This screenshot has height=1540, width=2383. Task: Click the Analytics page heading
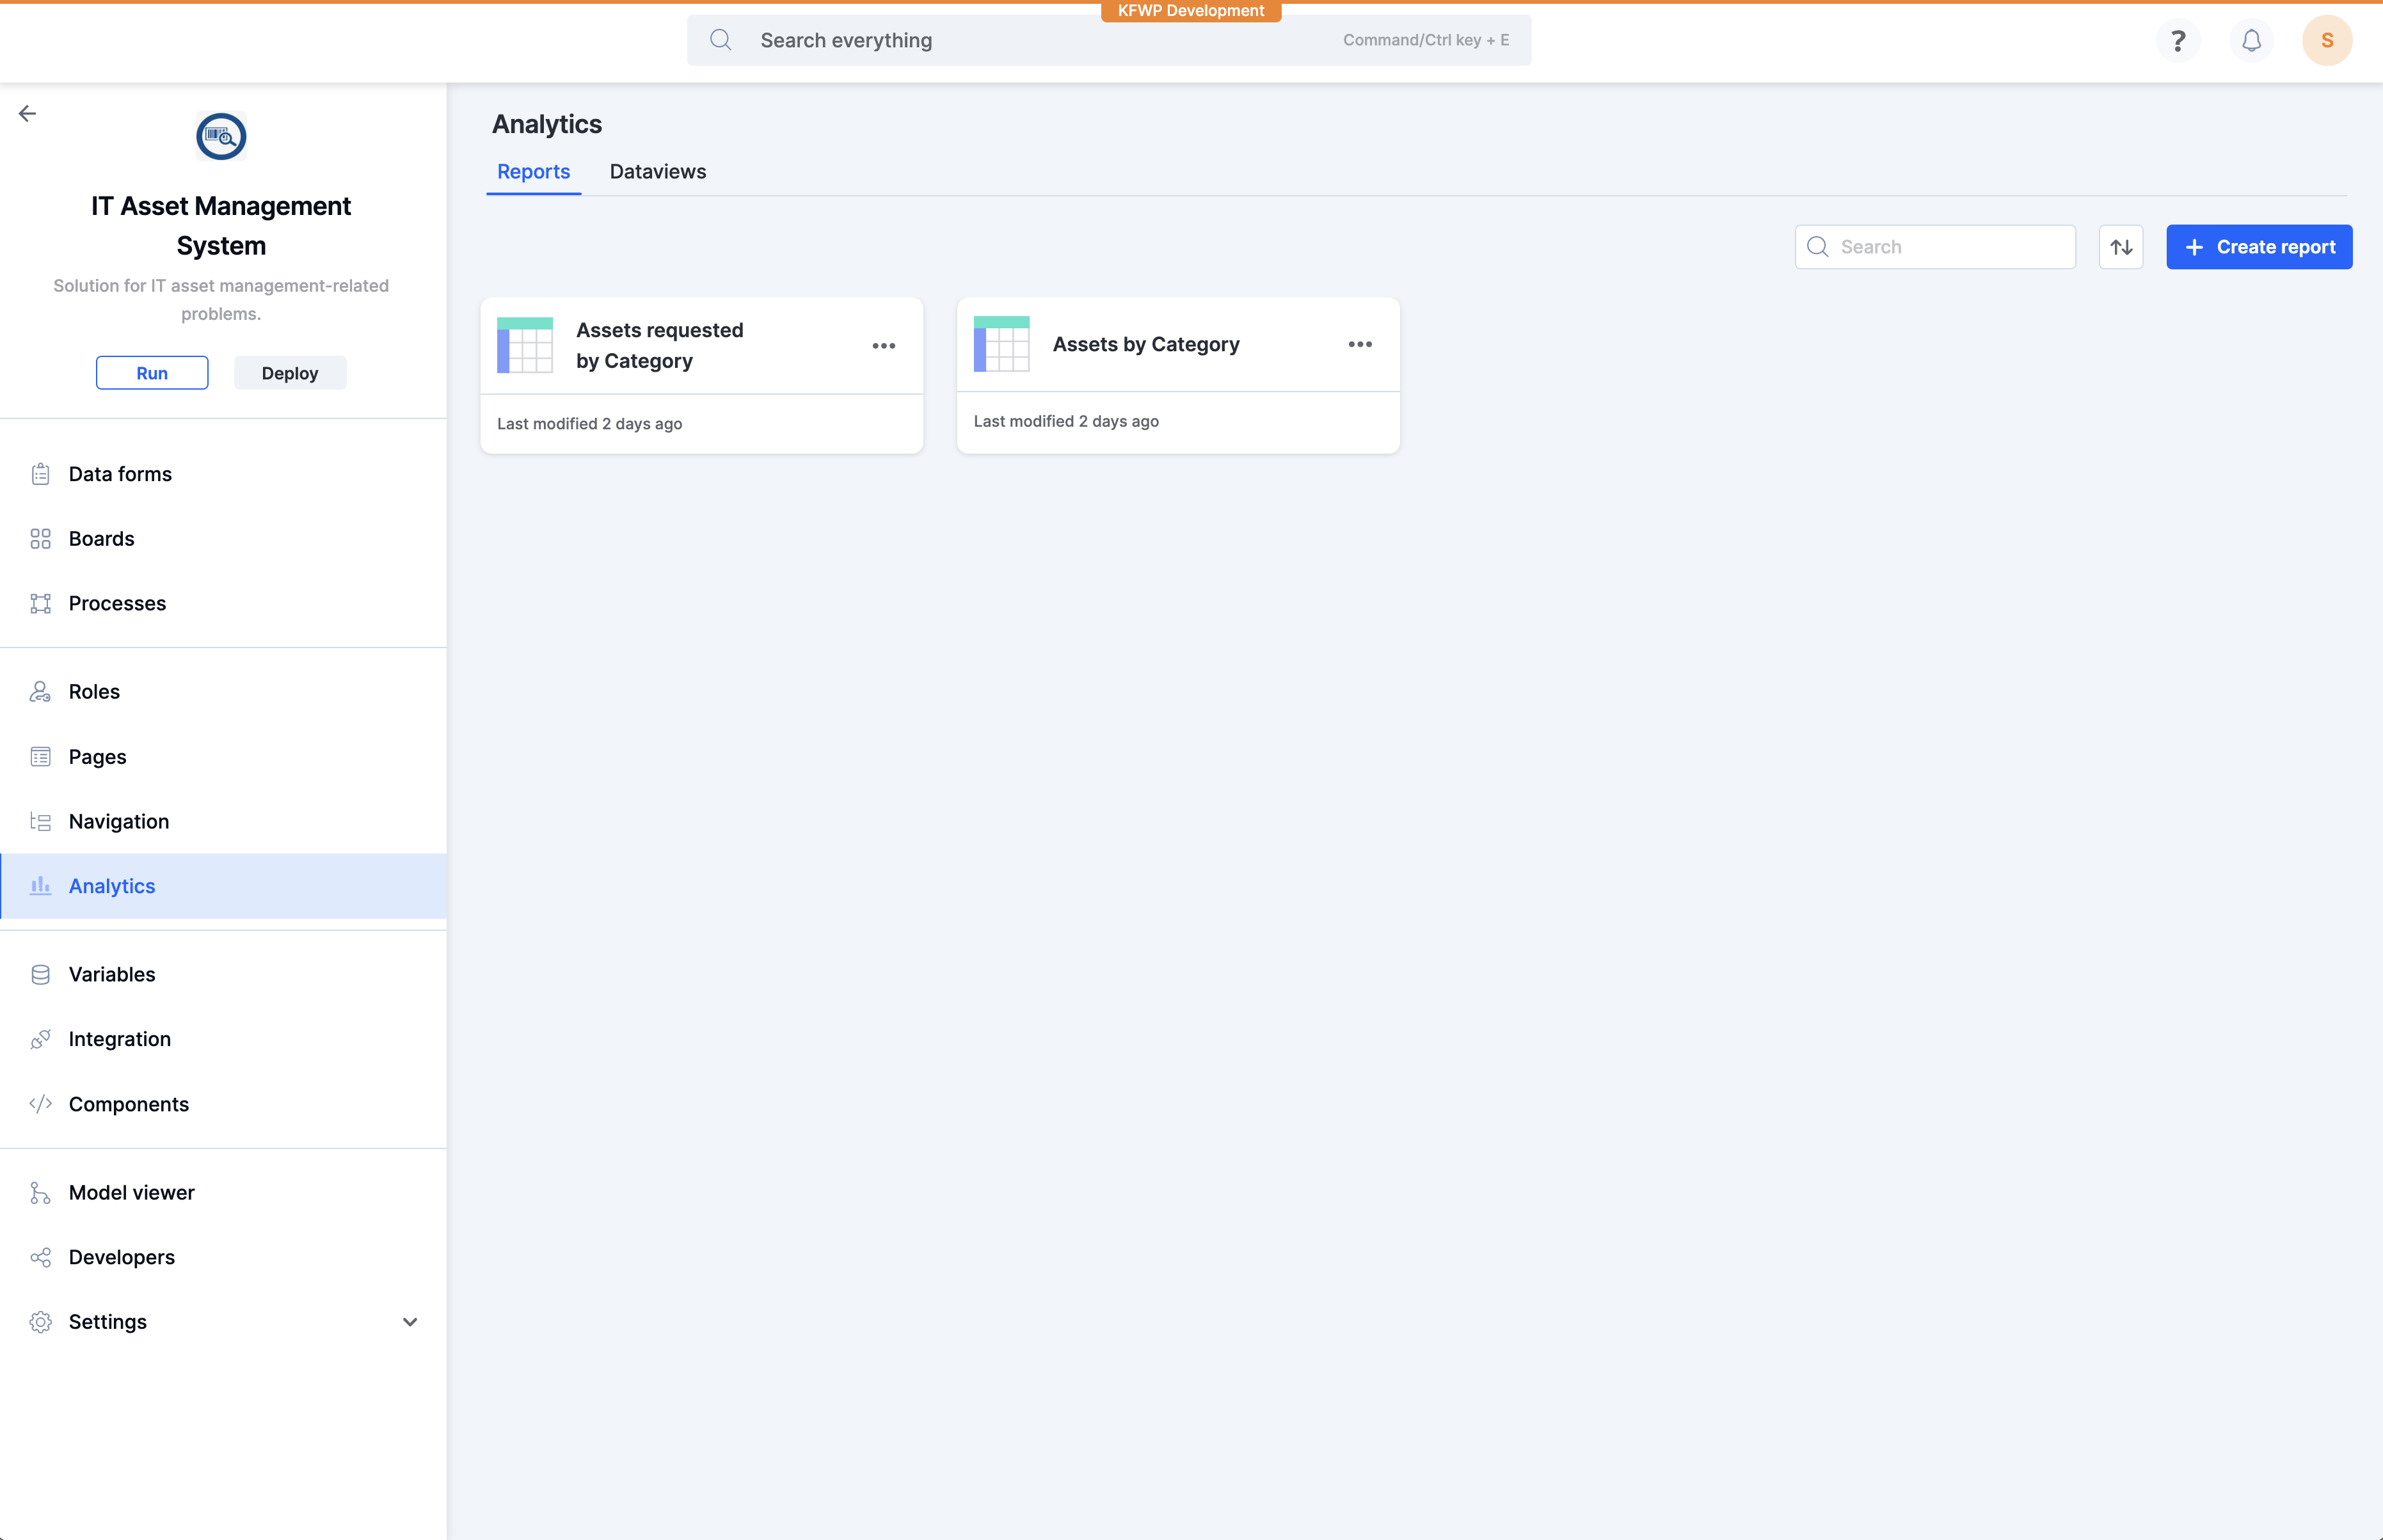547,124
